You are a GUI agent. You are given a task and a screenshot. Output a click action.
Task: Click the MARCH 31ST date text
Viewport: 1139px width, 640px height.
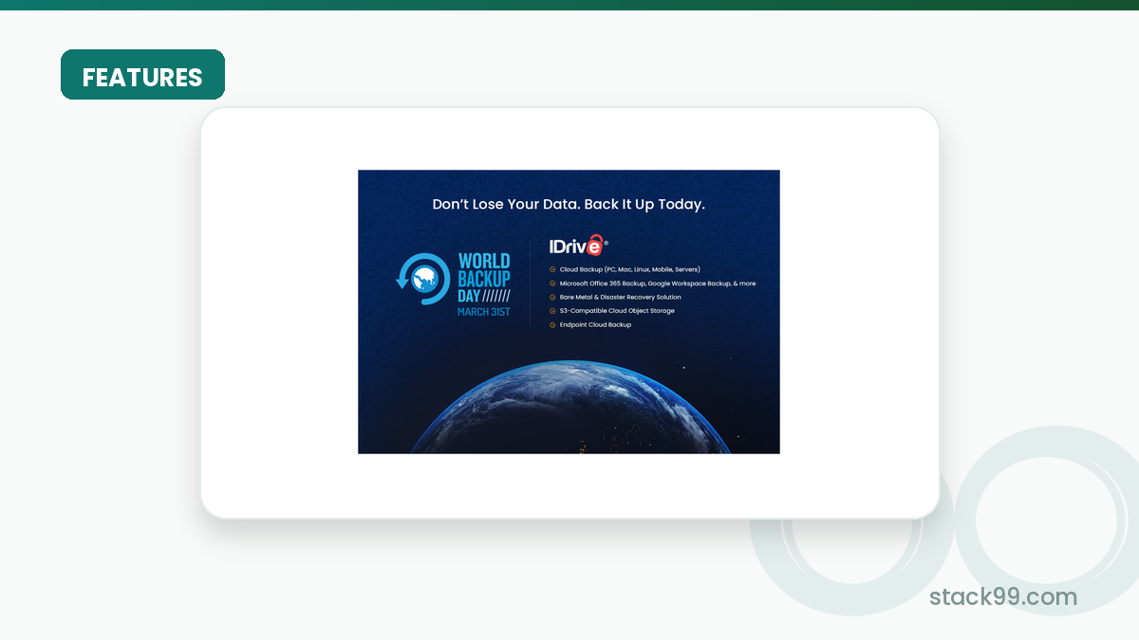(483, 312)
